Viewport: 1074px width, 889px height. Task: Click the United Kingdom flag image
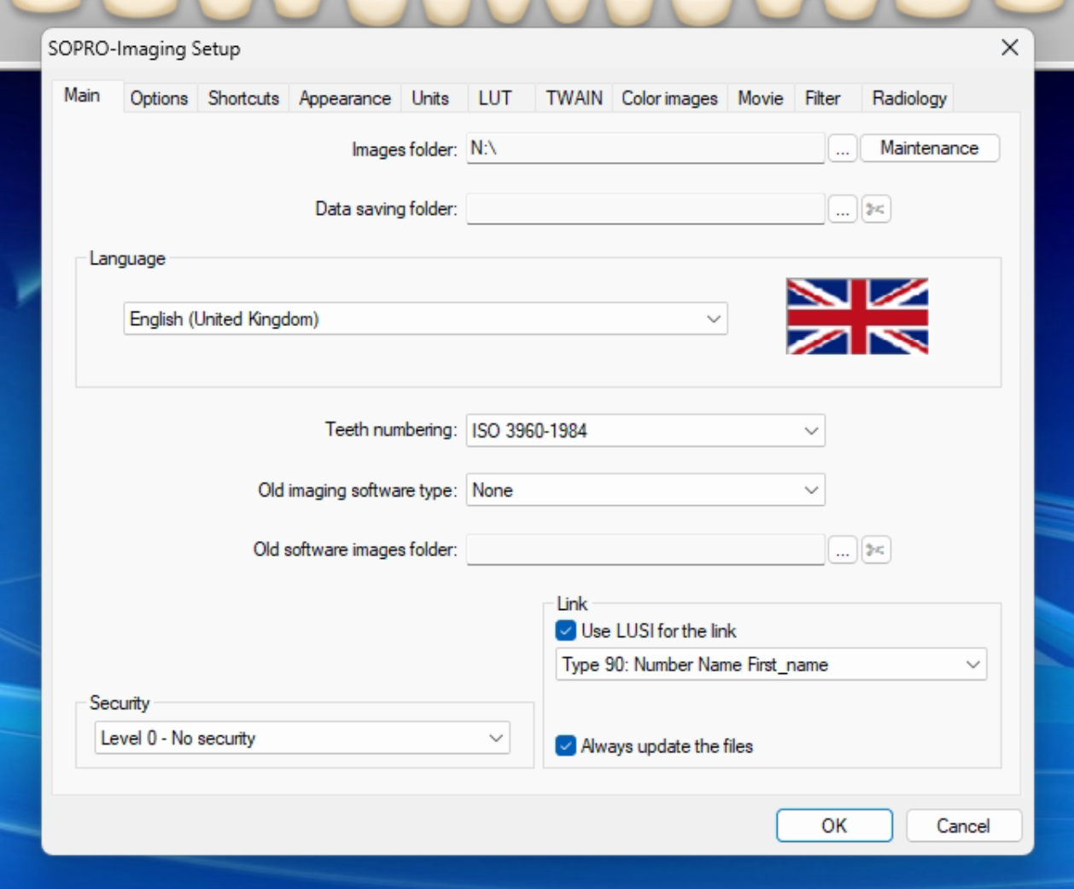click(x=857, y=317)
